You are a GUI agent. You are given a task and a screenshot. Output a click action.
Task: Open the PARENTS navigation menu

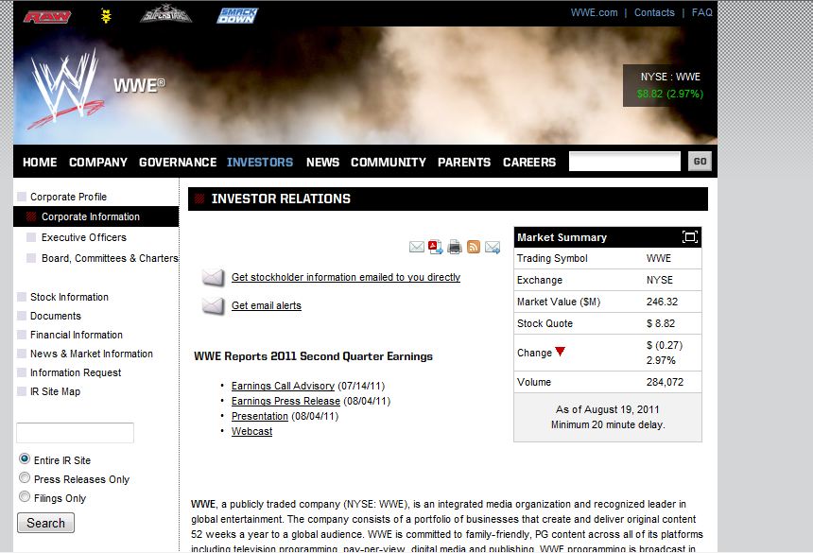click(x=464, y=163)
